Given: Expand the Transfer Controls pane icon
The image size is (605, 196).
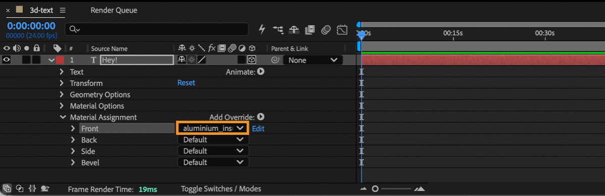Looking at the screenshot, I should [x=20, y=188].
